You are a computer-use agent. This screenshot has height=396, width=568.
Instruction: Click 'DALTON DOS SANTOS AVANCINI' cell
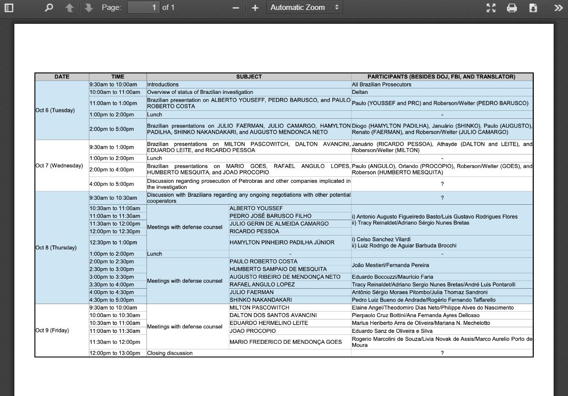pyautogui.click(x=290, y=315)
